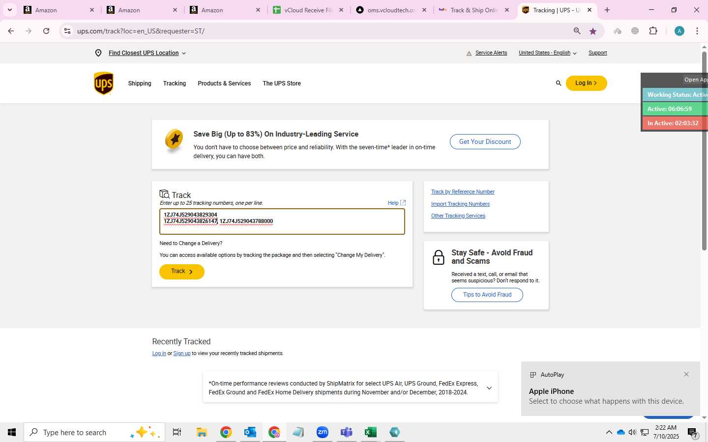Click the Log in link under Recently Tracked
The image size is (708, 442).
coord(159,354)
